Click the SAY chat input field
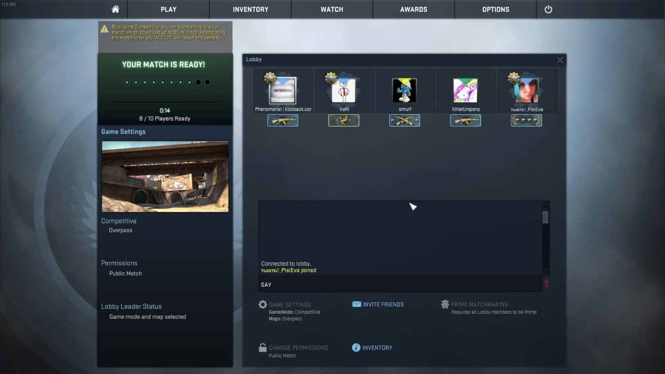Viewport: 665px width, 374px height. coord(400,284)
